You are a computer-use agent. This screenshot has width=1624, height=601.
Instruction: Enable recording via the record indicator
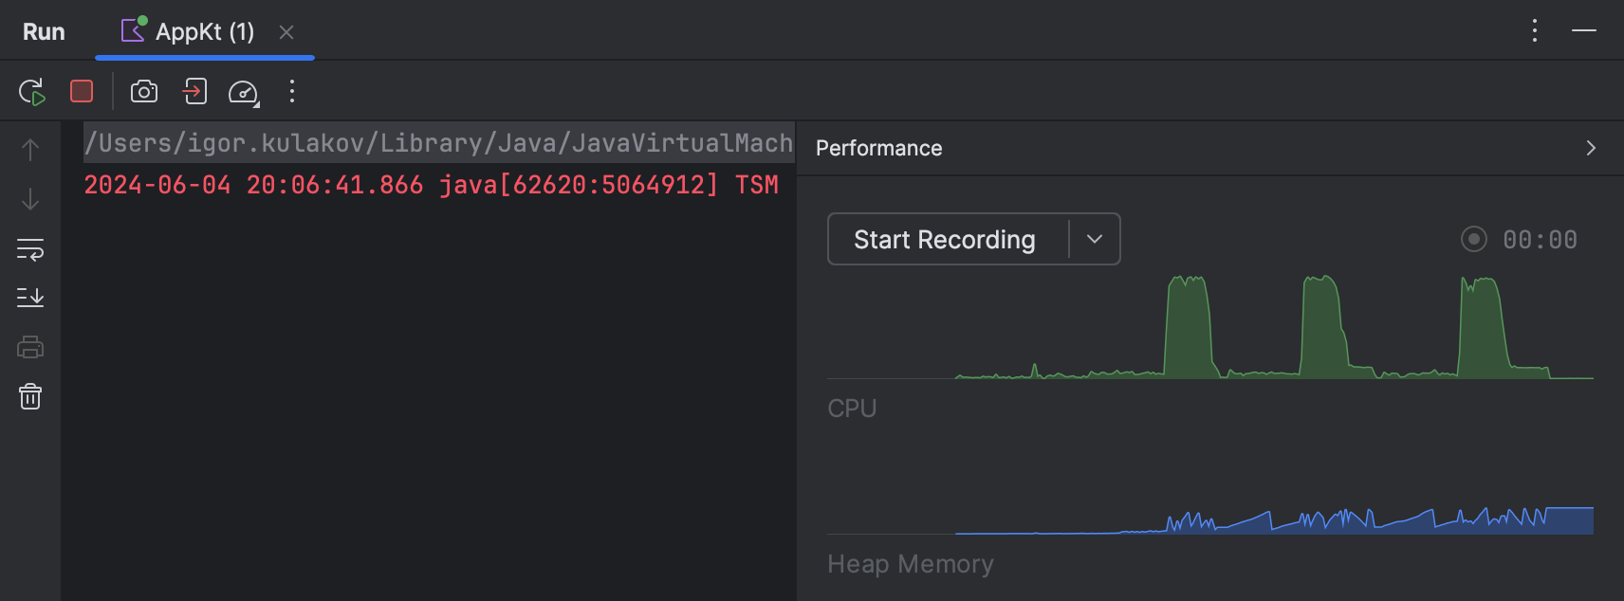pyautogui.click(x=1473, y=239)
